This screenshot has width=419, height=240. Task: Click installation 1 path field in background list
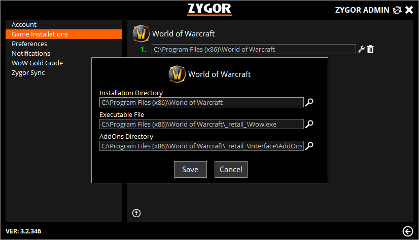tap(254, 49)
